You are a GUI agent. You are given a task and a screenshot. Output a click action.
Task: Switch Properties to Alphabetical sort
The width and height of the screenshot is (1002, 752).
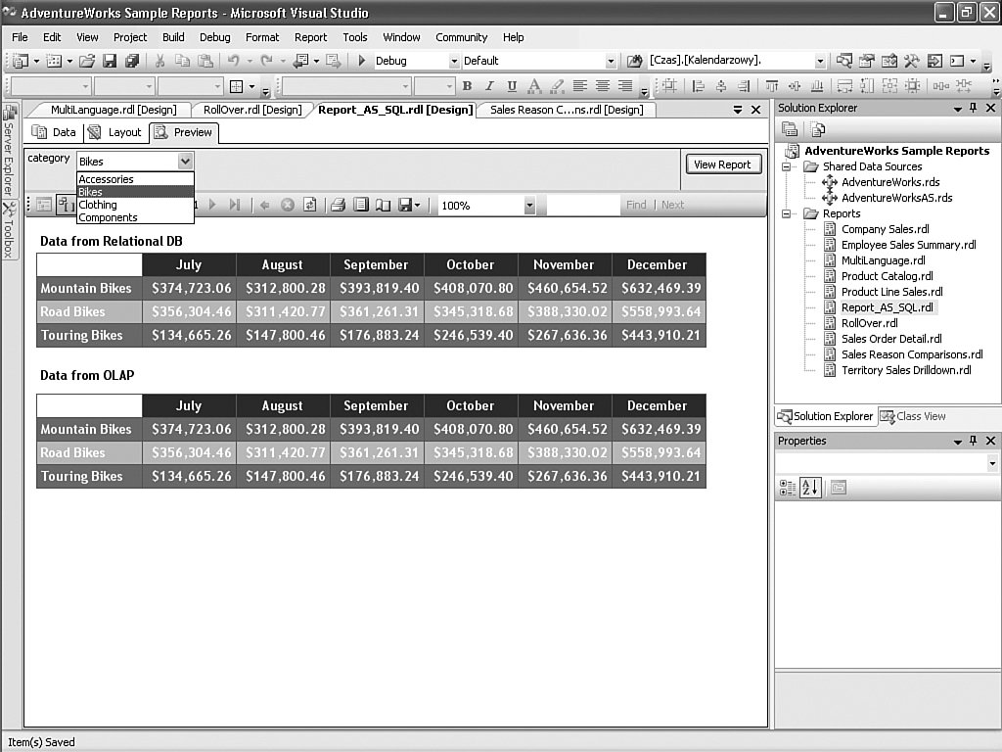pyautogui.click(x=809, y=488)
